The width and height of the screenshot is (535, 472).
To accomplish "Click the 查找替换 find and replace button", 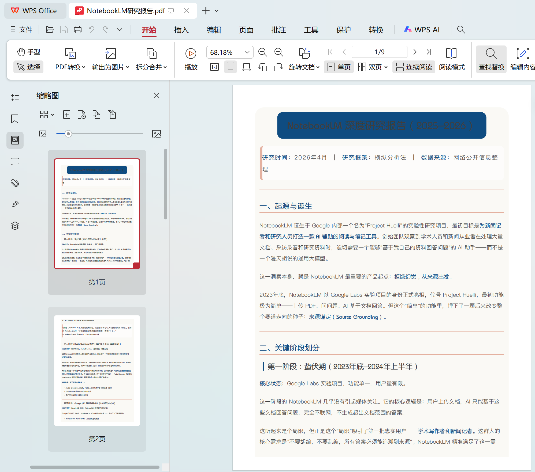I will [x=491, y=59].
